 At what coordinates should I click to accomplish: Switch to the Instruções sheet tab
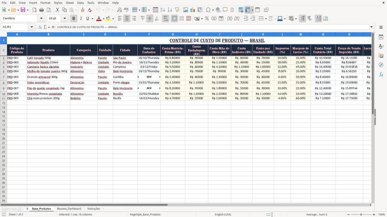(x=94, y=209)
